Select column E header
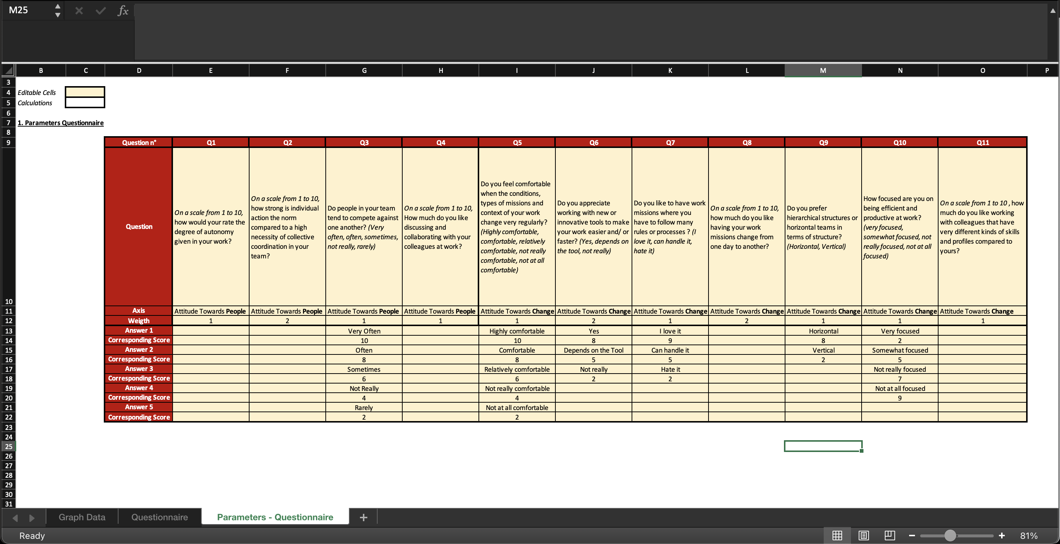 pyautogui.click(x=211, y=70)
